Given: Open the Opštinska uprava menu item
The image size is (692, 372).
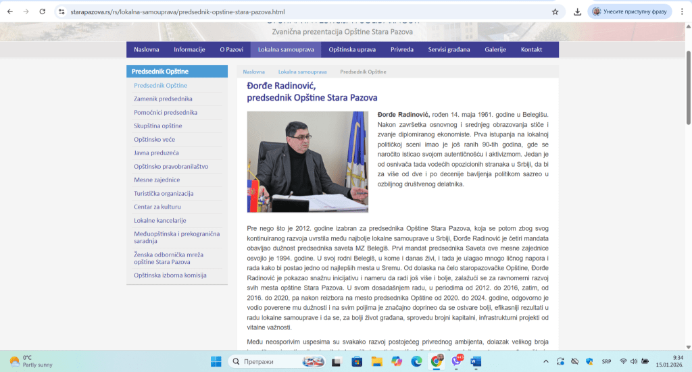Looking at the screenshot, I should pos(352,49).
